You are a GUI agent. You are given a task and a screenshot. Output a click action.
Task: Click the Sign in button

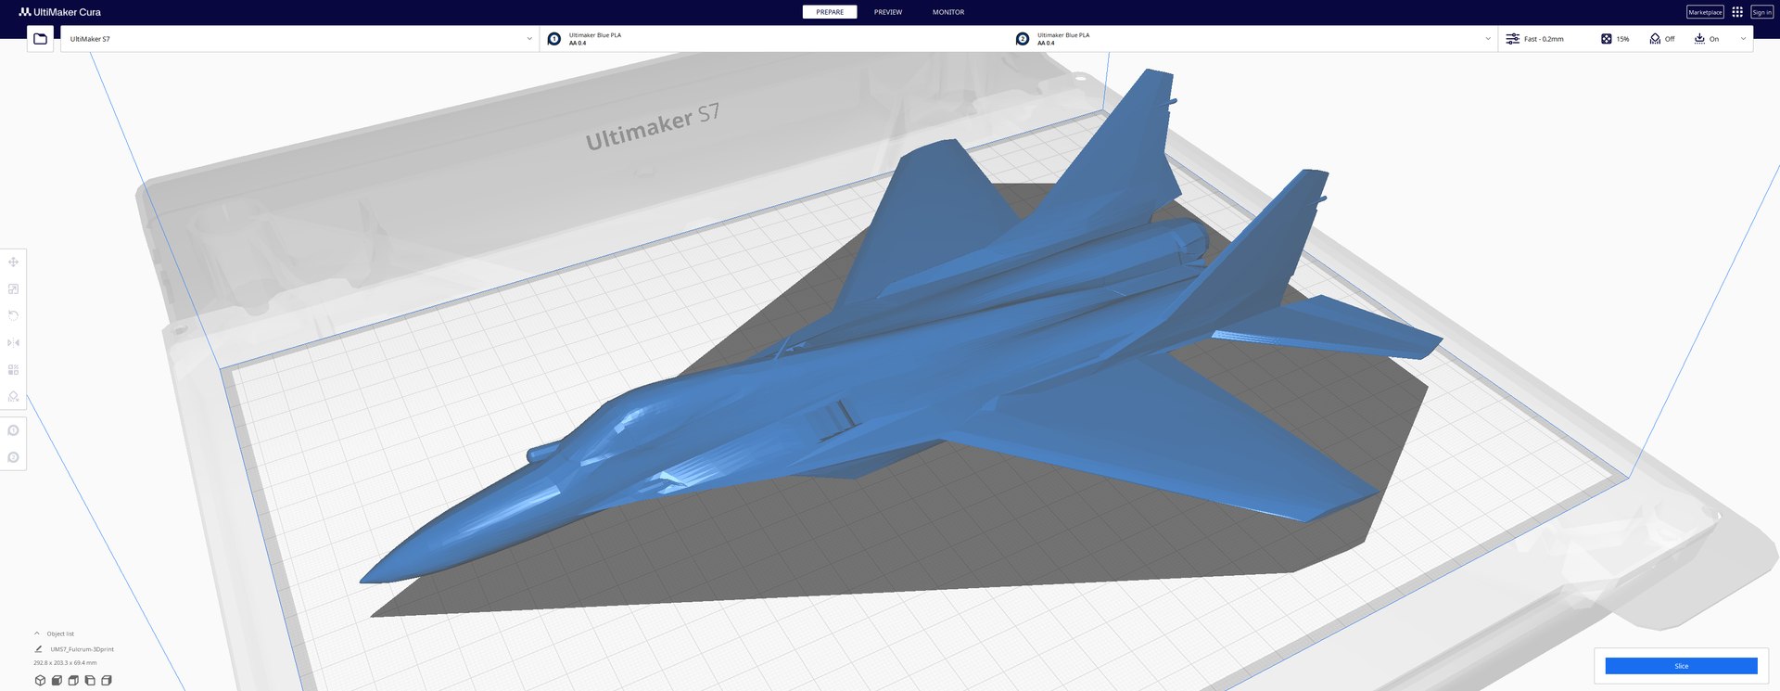(x=1761, y=12)
